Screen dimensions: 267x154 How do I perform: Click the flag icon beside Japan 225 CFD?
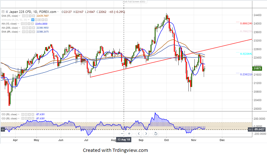(7, 12)
